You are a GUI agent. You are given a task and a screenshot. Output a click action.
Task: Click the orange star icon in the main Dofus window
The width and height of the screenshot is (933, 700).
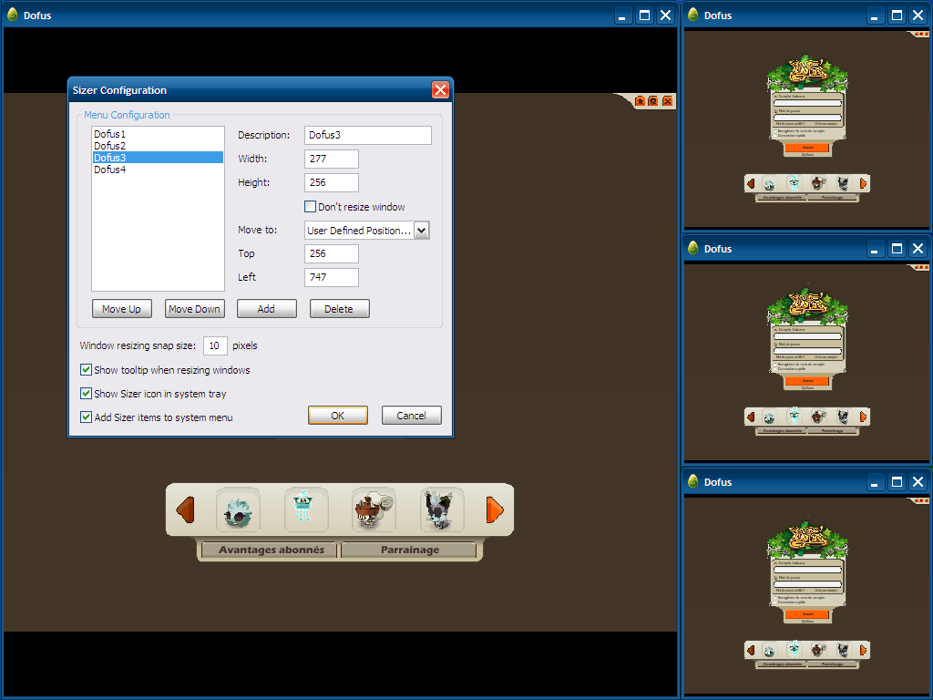[641, 101]
